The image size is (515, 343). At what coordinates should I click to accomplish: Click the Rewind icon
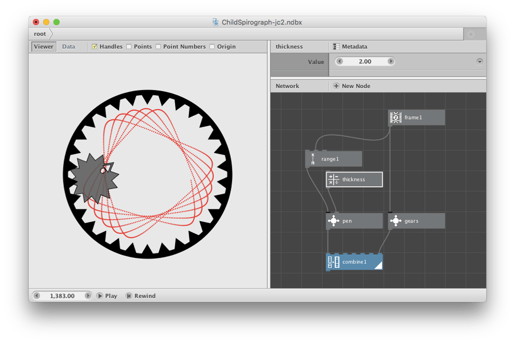point(129,296)
